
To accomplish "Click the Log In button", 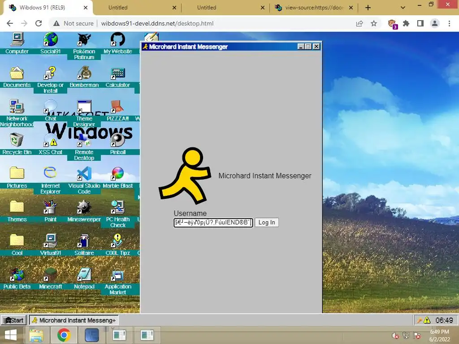I will pyautogui.click(x=266, y=222).
